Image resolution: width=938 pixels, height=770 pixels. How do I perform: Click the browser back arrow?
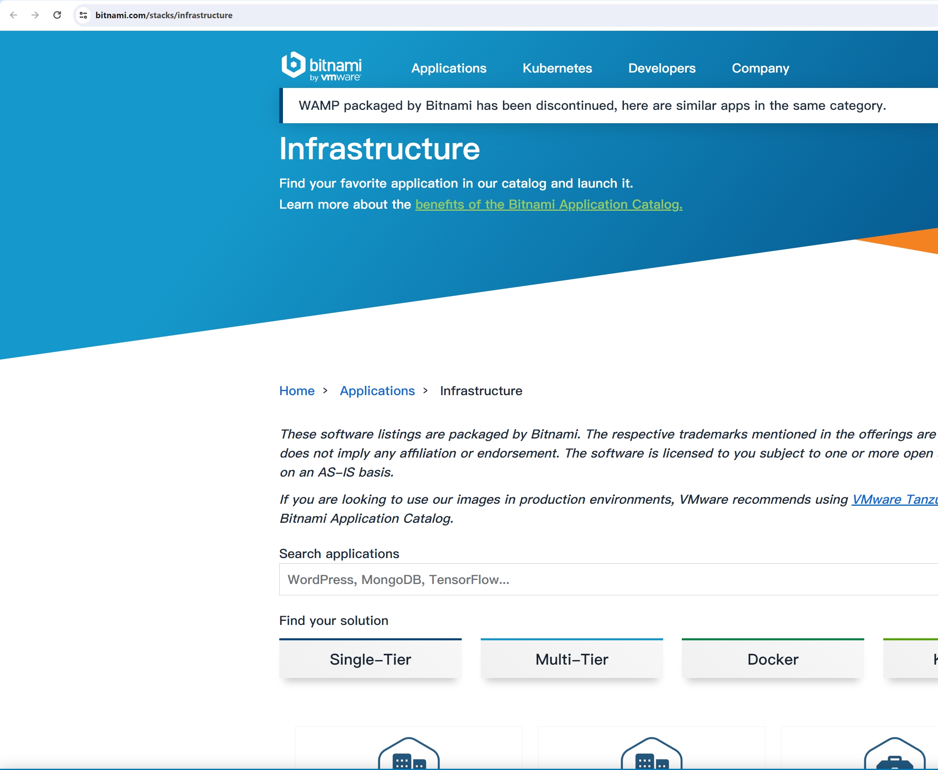click(x=13, y=15)
